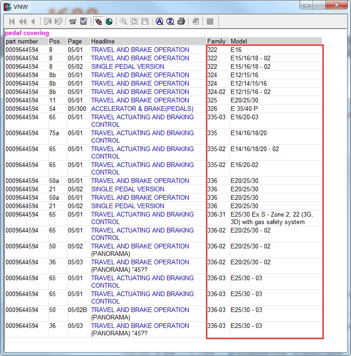351x356 pixels.
Task: Click the printer icon
Action: (x=181, y=22)
